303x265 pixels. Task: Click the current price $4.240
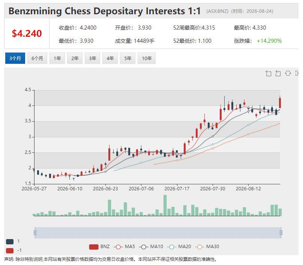pos(27,33)
